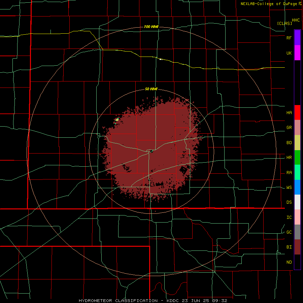Image resolution: width=303 pixels, height=303 pixels.
Task: Click the [CLAS] units label
Action: (284, 23)
